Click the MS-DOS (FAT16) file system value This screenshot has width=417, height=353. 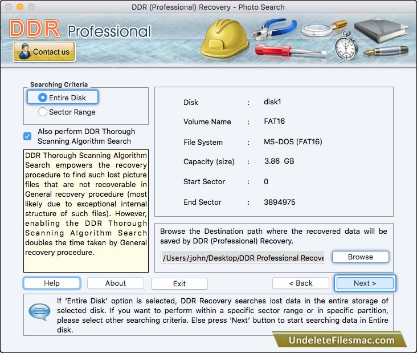click(x=293, y=141)
